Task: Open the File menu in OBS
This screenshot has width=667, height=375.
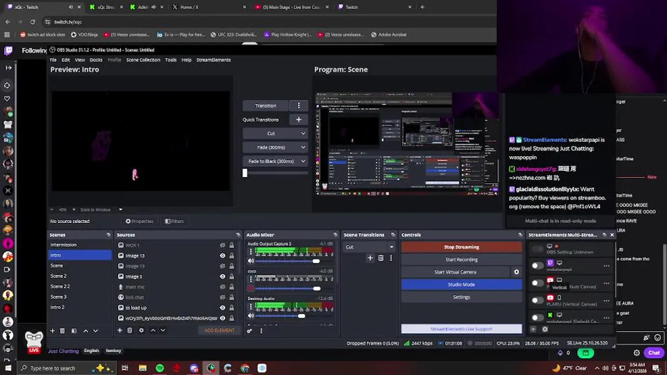Action: [x=53, y=60]
